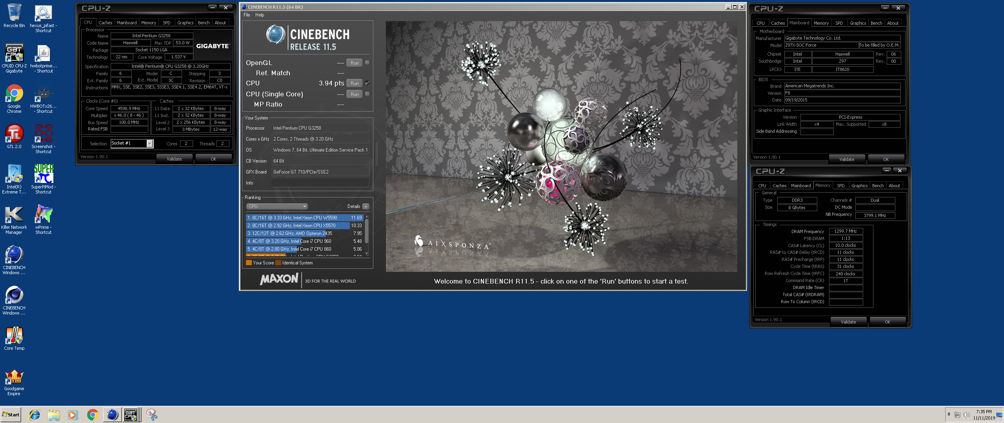
Task: Open Internet Explorer in the taskbar
Action: pyautogui.click(x=35, y=415)
